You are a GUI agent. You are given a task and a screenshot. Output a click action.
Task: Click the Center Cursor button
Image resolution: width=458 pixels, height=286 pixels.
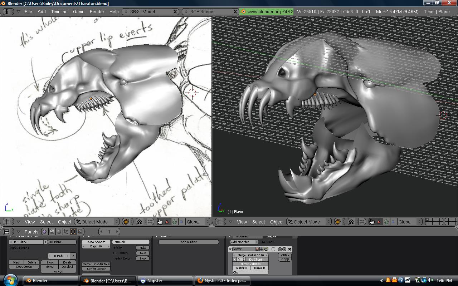click(x=96, y=269)
